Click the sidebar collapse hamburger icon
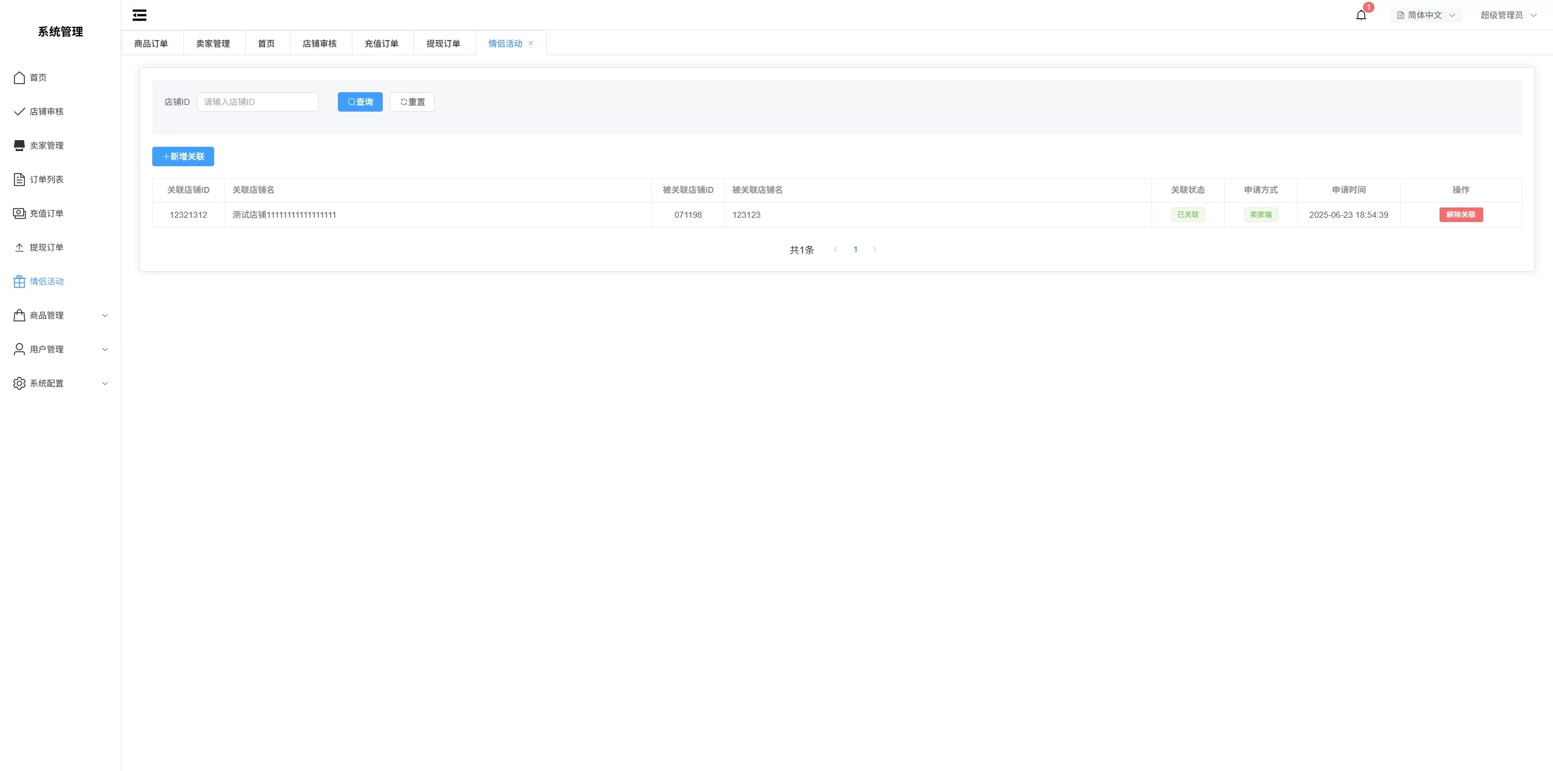Viewport: 1553px width, 771px height. (x=140, y=15)
